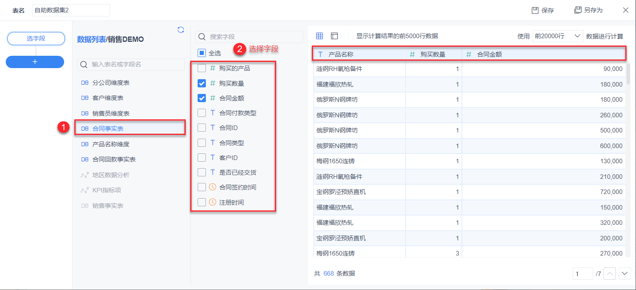Go to next page with down chevron
The width and height of the screenshot is (636, 290).
tap(624, 273)
